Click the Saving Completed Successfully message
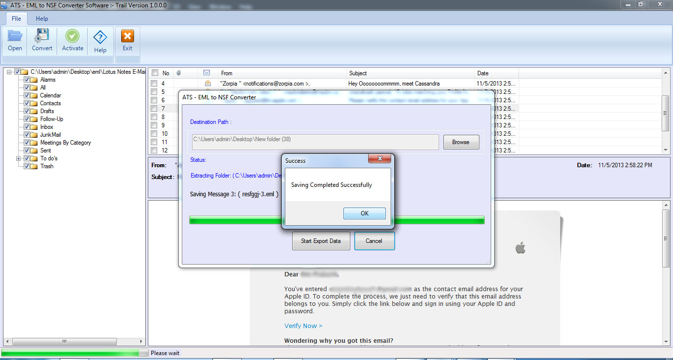Screen dimensions: 673x360 pyautogui.click(x=332, y=185)
